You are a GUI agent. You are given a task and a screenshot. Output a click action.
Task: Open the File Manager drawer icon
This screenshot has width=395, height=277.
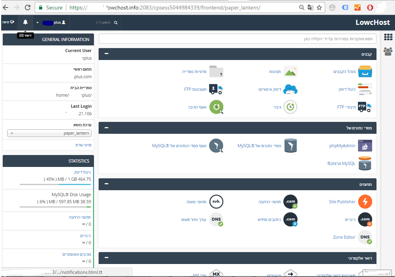point(365,71)
